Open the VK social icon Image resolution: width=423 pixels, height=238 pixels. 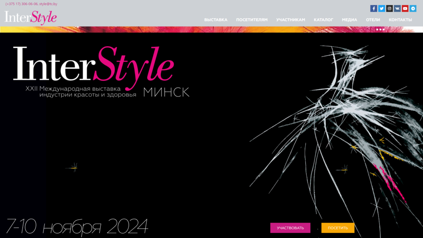pyautogui.click(x=397, y=9)
